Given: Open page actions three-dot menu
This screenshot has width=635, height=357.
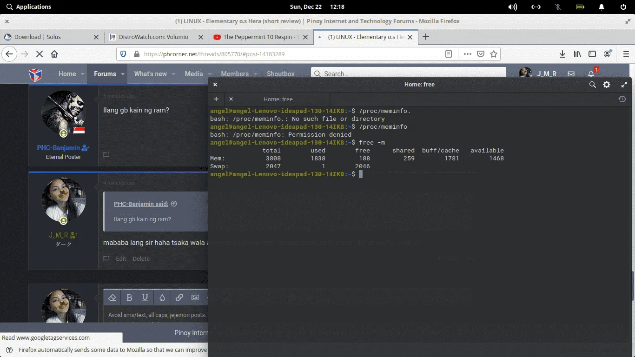Looking at the screenshot, I should [468, 54].
